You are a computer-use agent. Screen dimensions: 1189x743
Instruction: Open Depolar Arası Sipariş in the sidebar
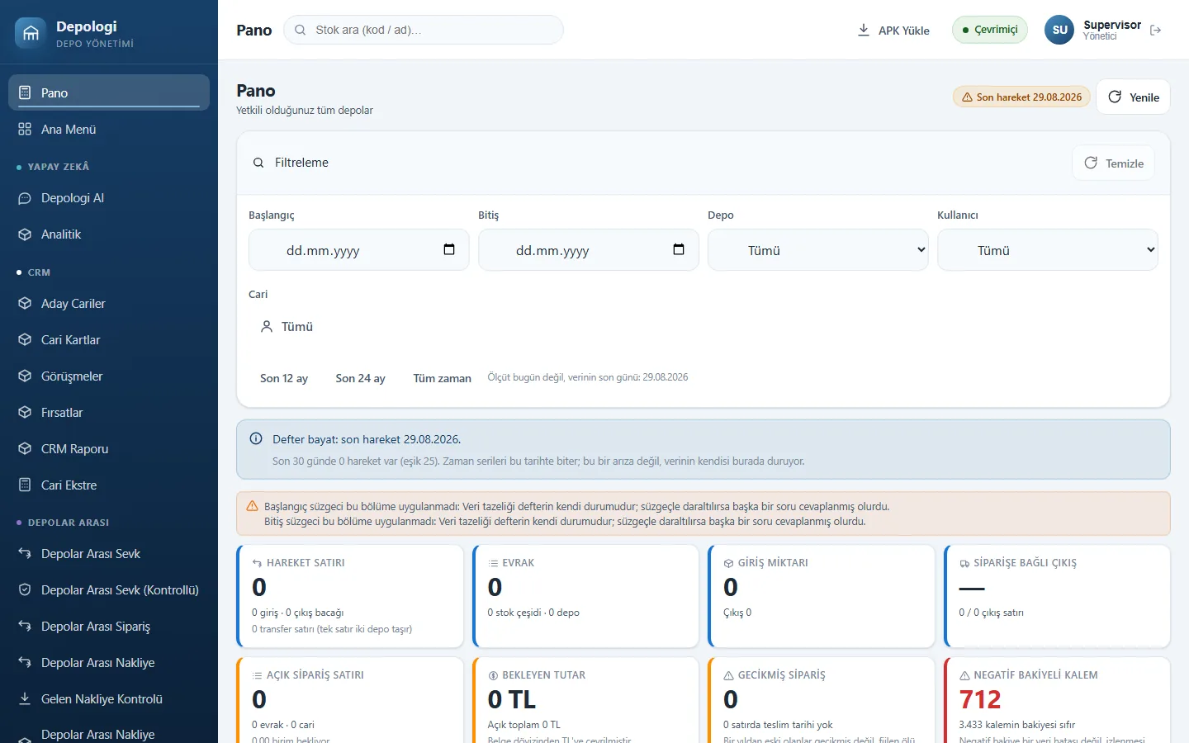pos(109,627)
